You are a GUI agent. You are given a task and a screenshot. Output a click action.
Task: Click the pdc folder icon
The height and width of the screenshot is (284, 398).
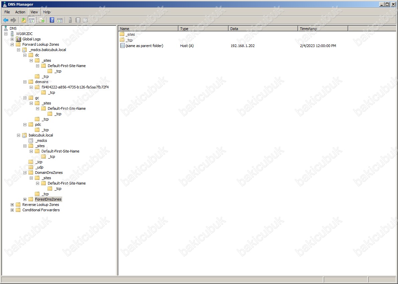point(31,124)
